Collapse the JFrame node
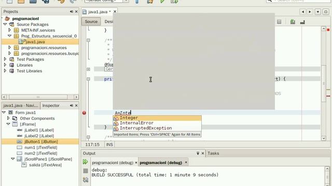 coord(8,124)
